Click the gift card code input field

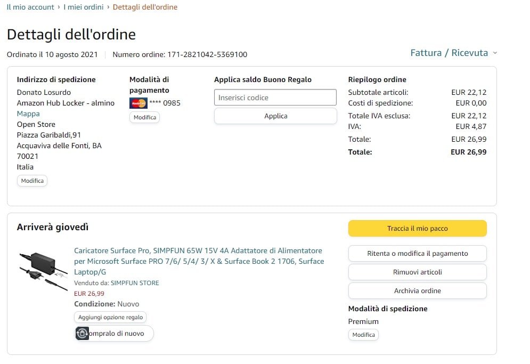[275, 98]
